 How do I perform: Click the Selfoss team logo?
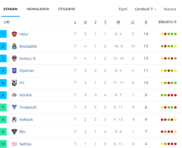click(14, 144)
